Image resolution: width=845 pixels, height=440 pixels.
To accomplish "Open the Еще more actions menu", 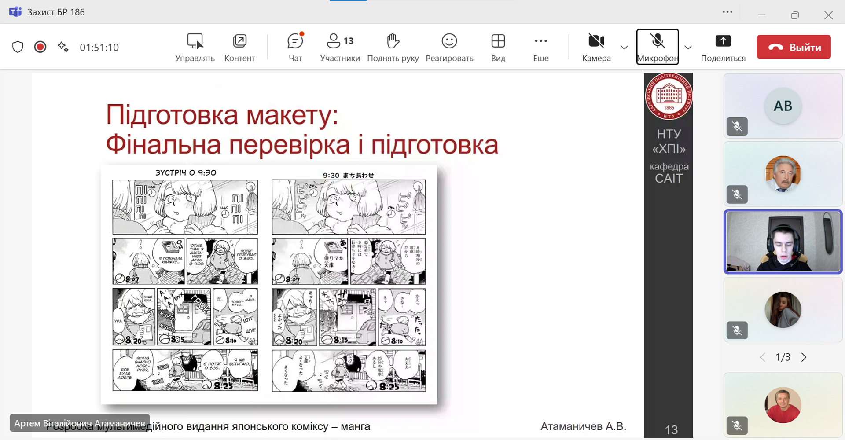I will click(x=541, y=47).
